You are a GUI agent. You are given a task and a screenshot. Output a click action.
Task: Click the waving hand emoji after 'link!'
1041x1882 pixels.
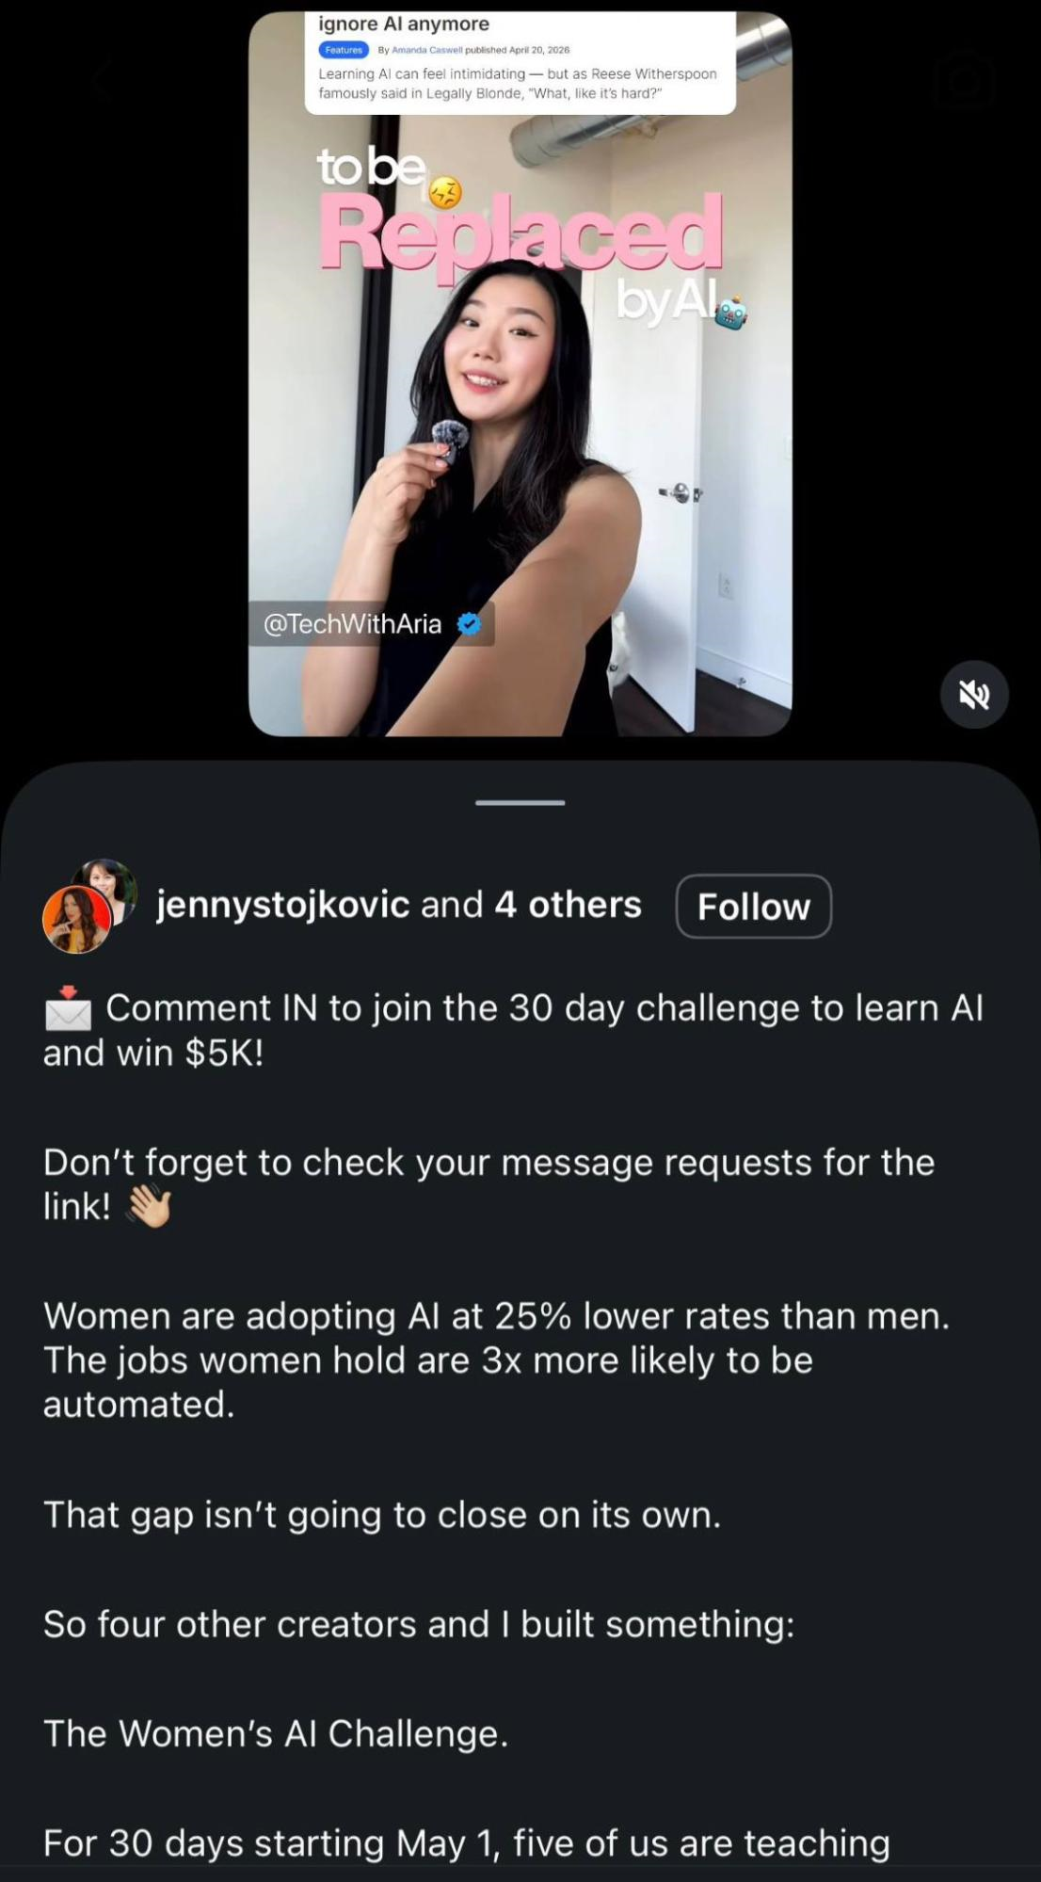tap(149, 1206)
